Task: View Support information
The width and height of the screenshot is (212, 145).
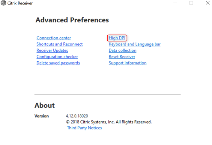Action: [x=128, y=63]
